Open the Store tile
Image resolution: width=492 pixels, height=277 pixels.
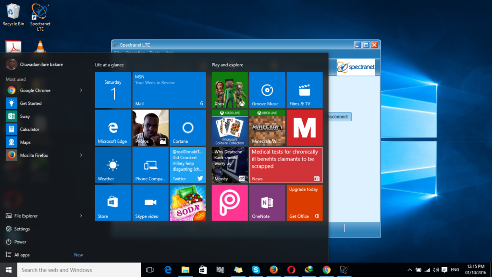[113, 202]
